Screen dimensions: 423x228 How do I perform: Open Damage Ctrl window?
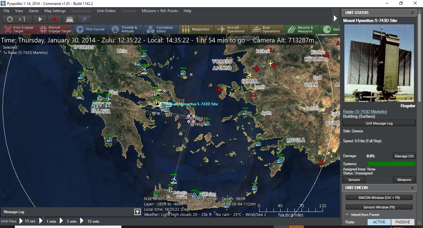pyautogui.click(x=404, y=156)
